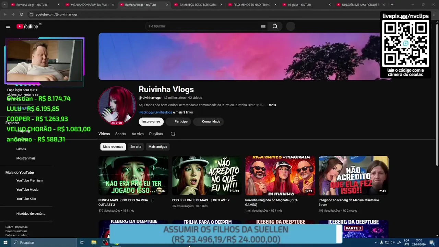This screenshot has height=247, width=439.
Task: Open the tab search dropdown arrow
Action: click(x=4, y=5)
